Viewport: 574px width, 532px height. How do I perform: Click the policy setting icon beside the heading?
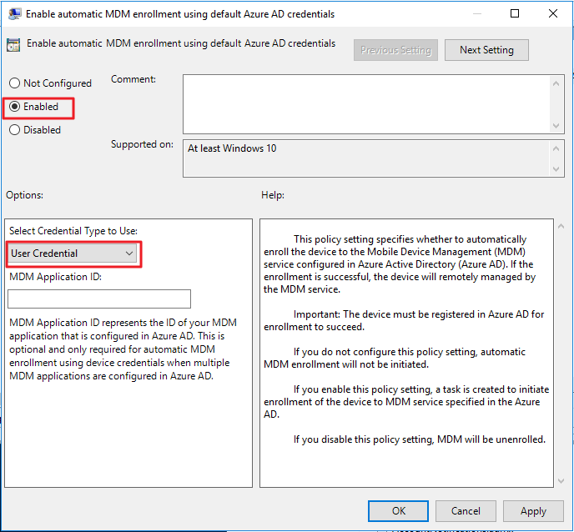(x=13, y=45)
